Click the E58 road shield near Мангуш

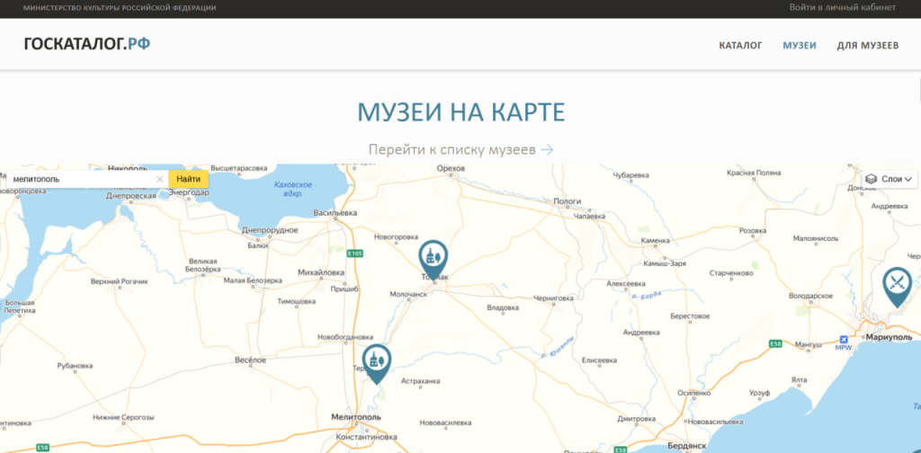point(776,343)
